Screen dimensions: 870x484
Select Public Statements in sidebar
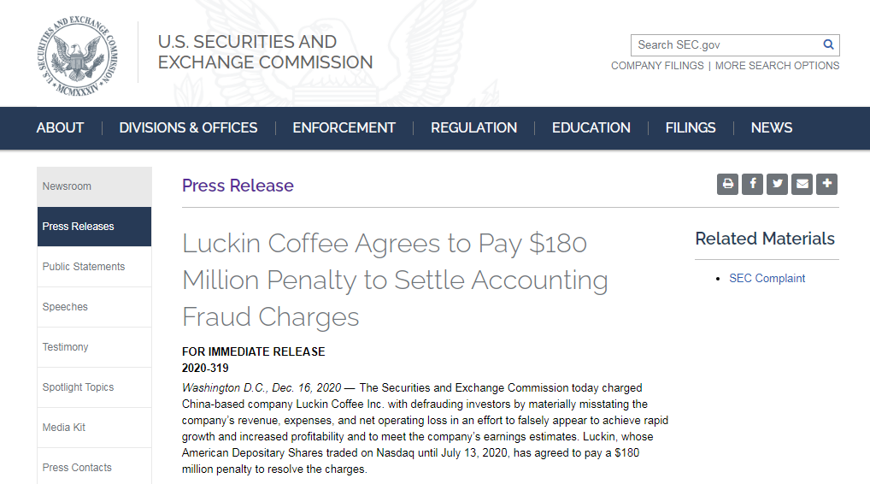point(84,267)
